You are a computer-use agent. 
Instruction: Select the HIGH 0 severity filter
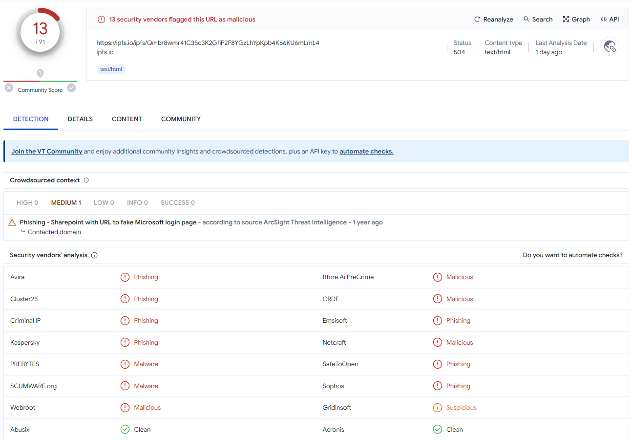click(x=27, y=203)
